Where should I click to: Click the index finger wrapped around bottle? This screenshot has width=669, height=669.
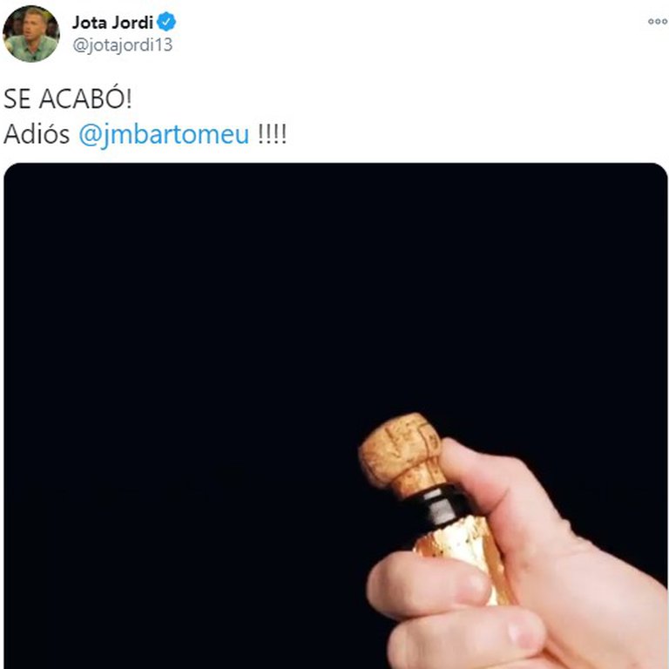tap(427, 585)
